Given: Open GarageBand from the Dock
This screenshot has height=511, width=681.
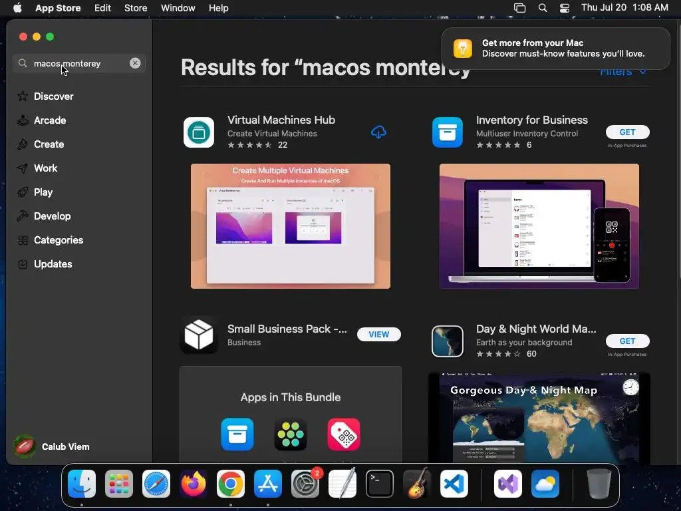Looking at the screenshot, I should pos(417,484).
